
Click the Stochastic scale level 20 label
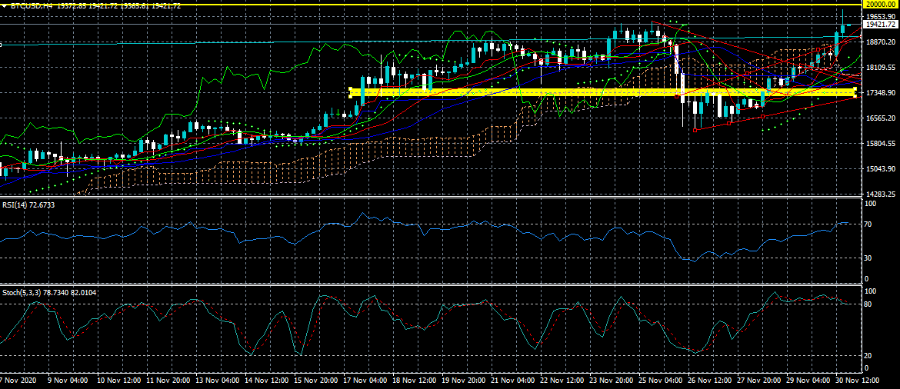coord(868,356)
